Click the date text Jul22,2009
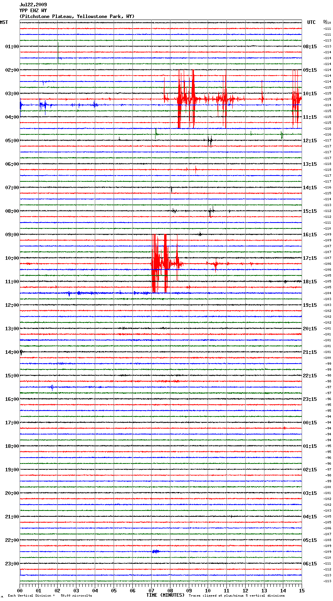 pos(33,5)
